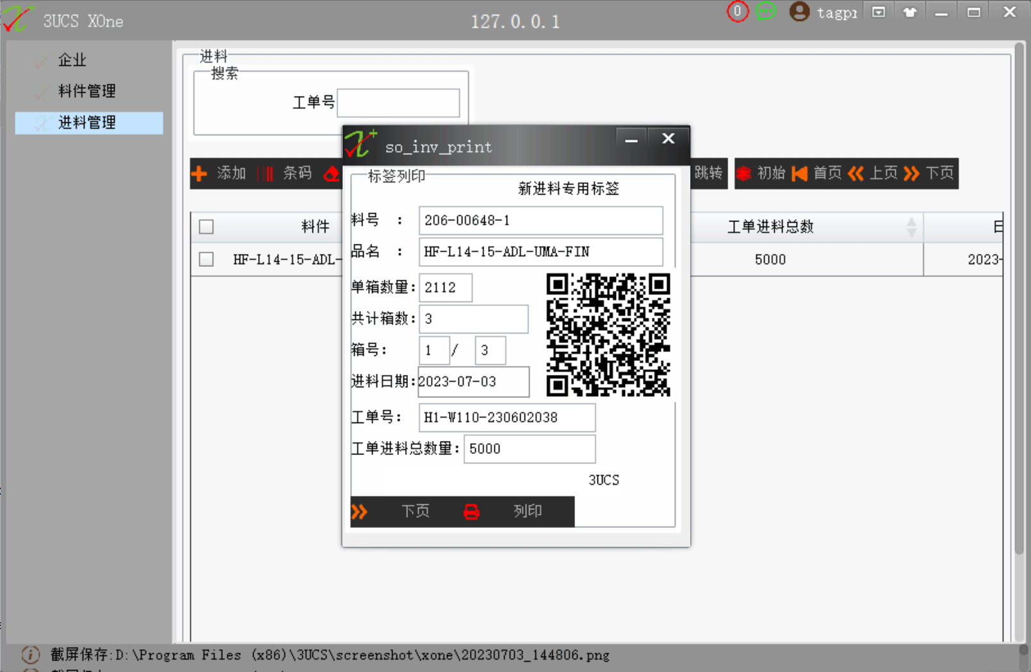
Task: Click the 列印 printer icon in dialog
Action: pyautogui.click(x=472, y=511)
